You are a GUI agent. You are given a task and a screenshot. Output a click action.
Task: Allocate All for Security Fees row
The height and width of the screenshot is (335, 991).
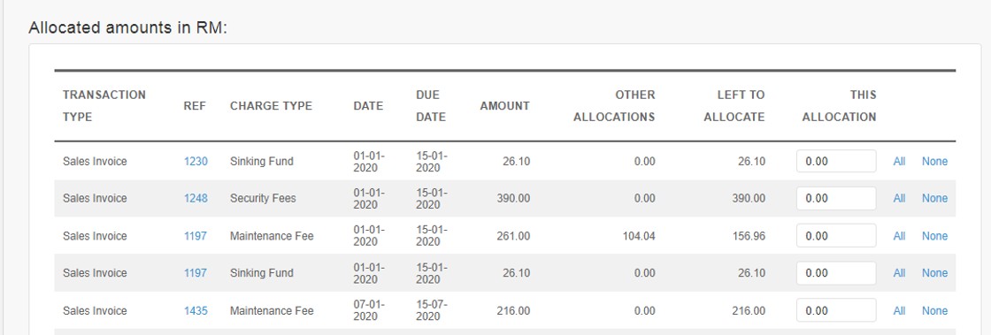(x=899, y=199)
